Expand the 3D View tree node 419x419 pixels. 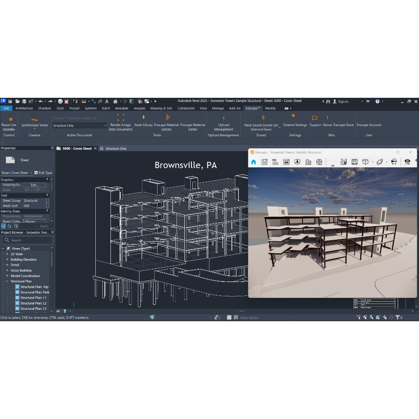click(7, 254)
